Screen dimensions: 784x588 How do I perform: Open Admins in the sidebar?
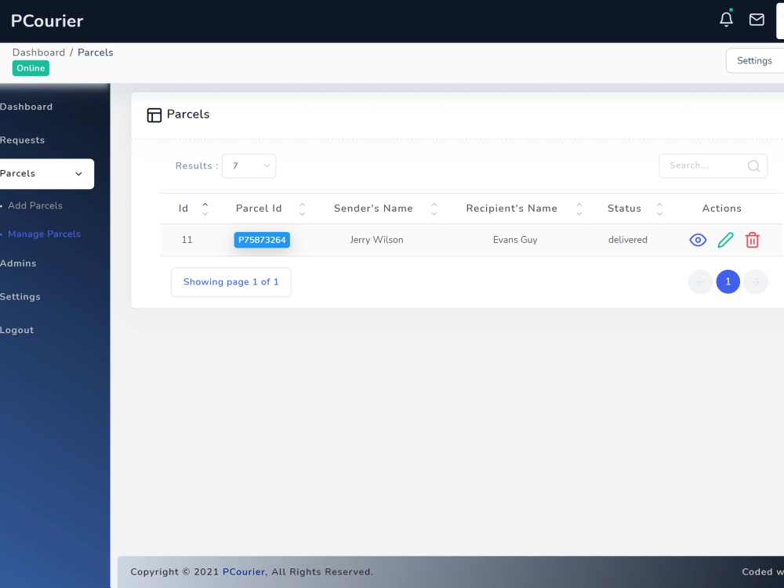click(18, 263)
